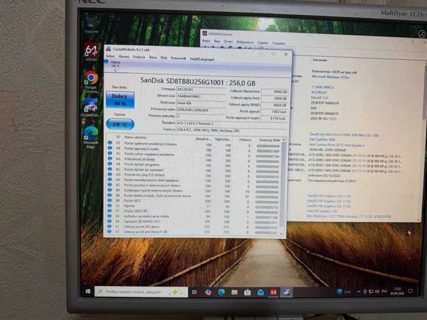The image size is (427, 320).
Task: Click the attribute list scroll-down arrow
Action: [282, 233]
